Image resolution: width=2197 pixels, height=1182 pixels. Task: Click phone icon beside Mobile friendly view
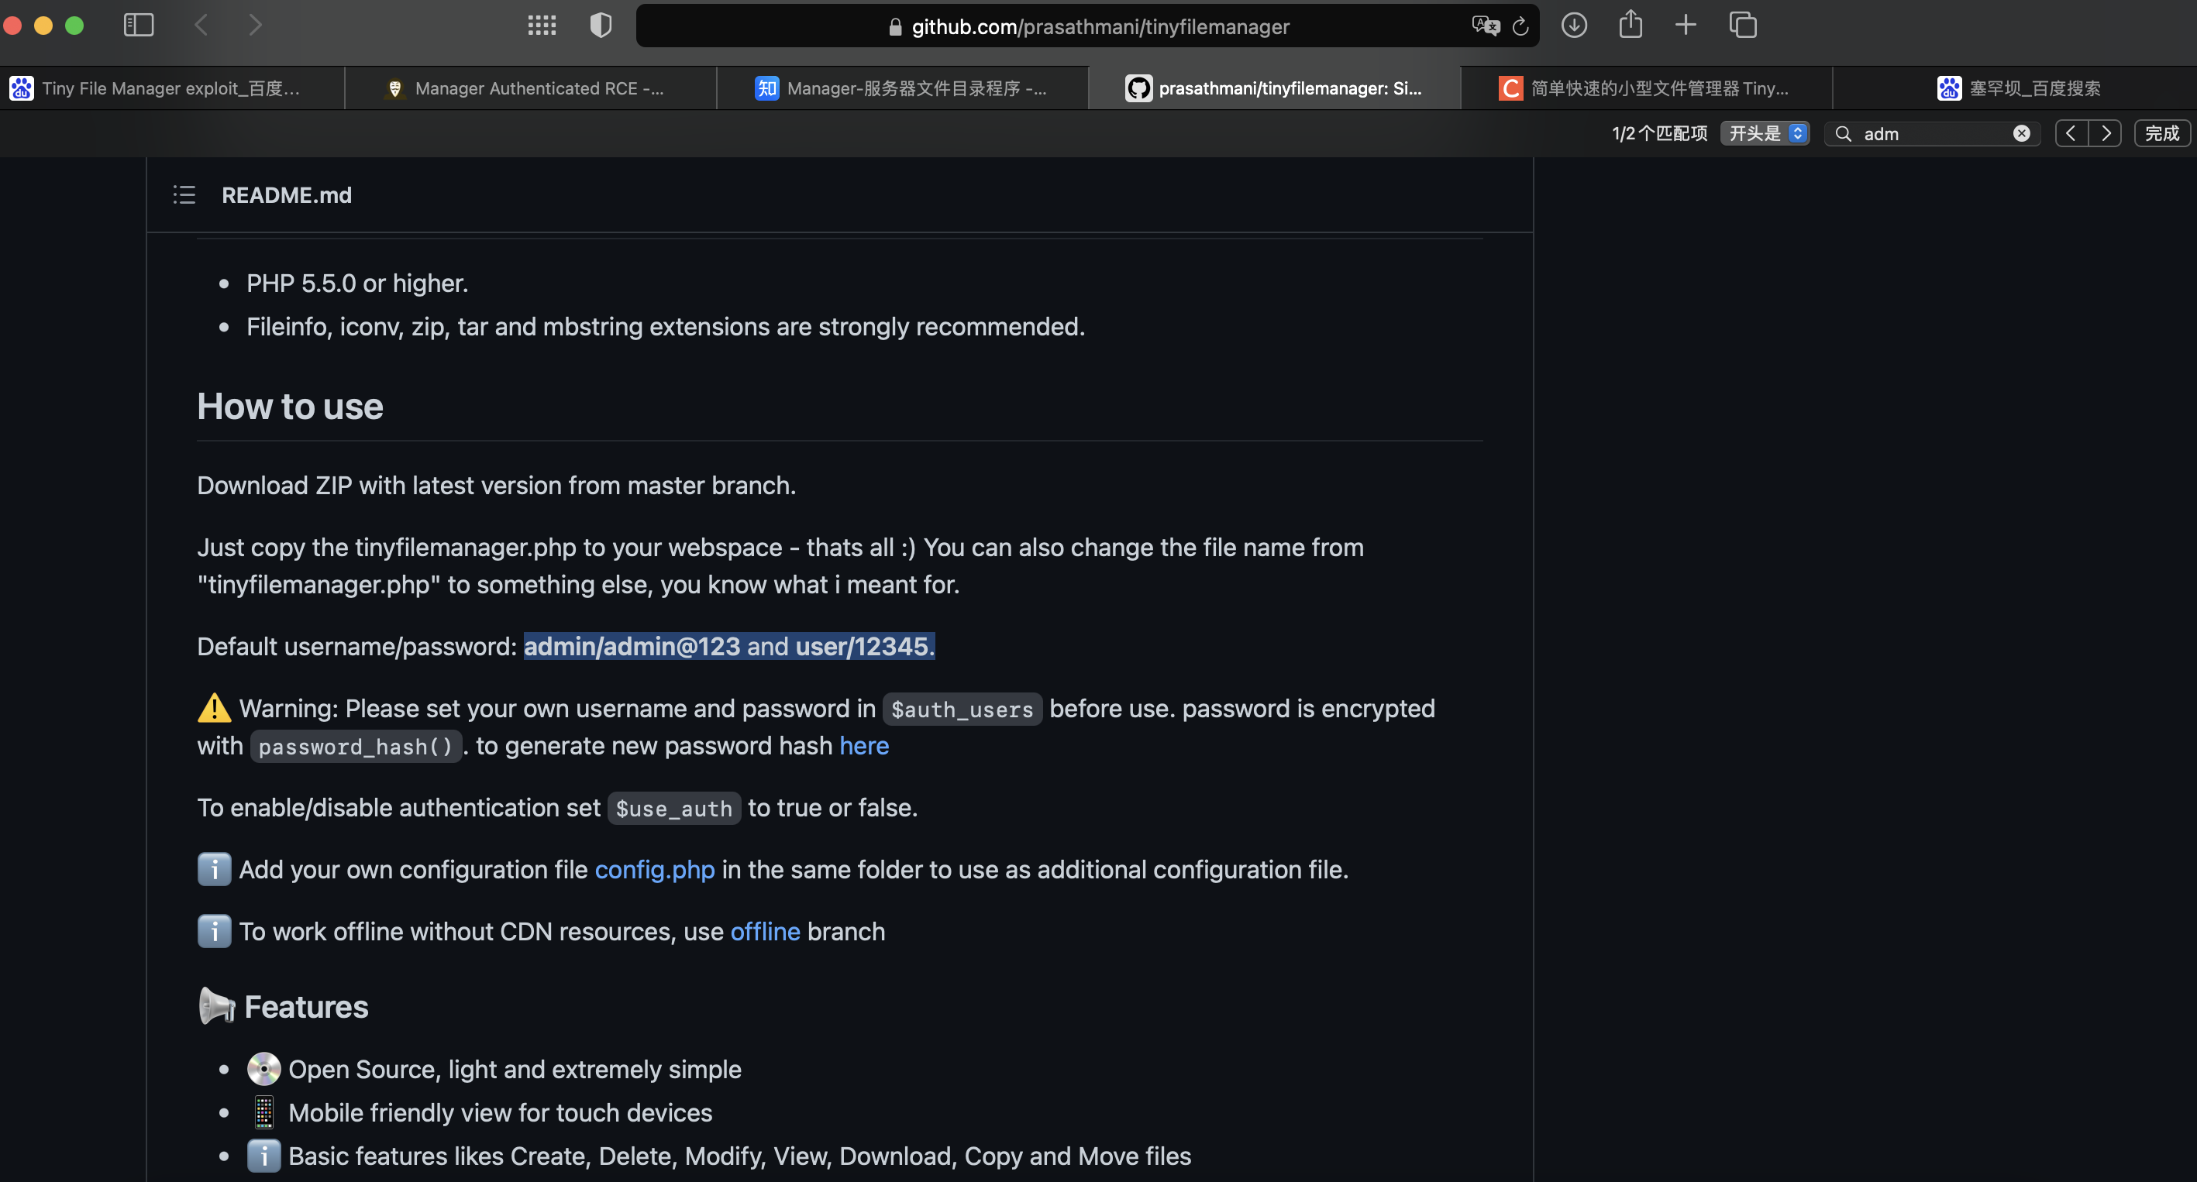263,1112
